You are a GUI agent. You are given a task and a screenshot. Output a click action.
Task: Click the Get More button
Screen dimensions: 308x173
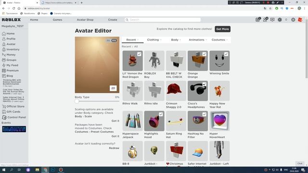point(222,29)
